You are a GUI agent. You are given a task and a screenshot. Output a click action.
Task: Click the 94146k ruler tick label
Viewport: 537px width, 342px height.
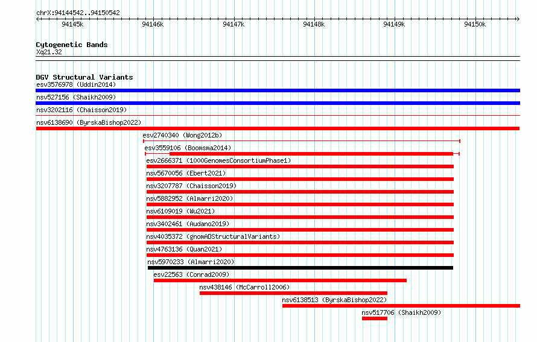(x=153, y=24)
